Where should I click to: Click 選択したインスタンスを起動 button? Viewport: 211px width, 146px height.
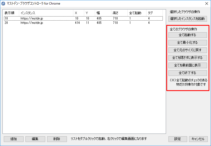click(188, 19)
